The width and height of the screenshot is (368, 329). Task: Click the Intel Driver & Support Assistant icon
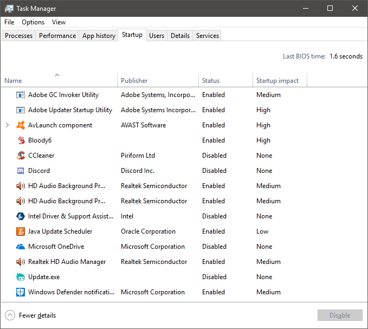pos(21,216)
